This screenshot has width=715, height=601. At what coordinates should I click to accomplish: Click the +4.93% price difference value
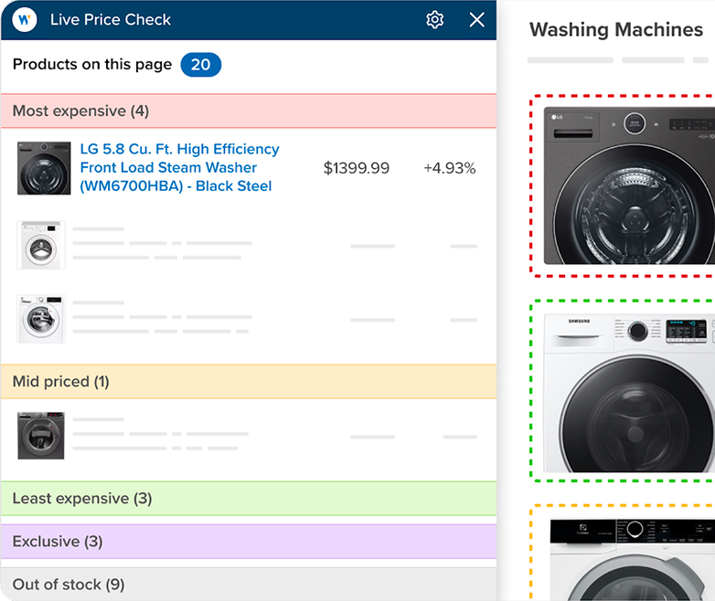click(x=449, y=168)
